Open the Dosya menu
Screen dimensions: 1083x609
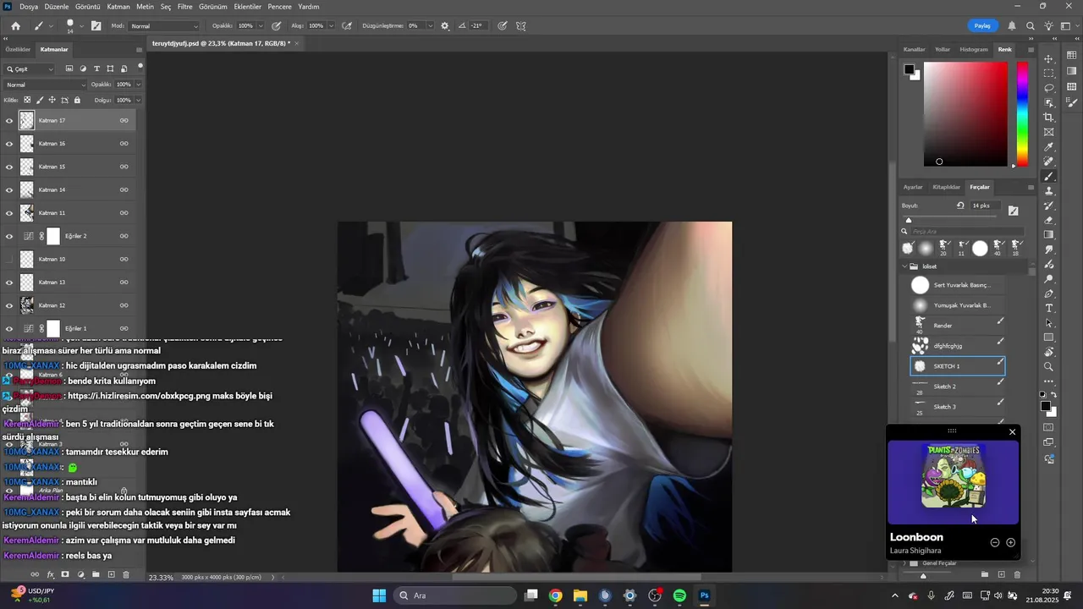(29, 7)
